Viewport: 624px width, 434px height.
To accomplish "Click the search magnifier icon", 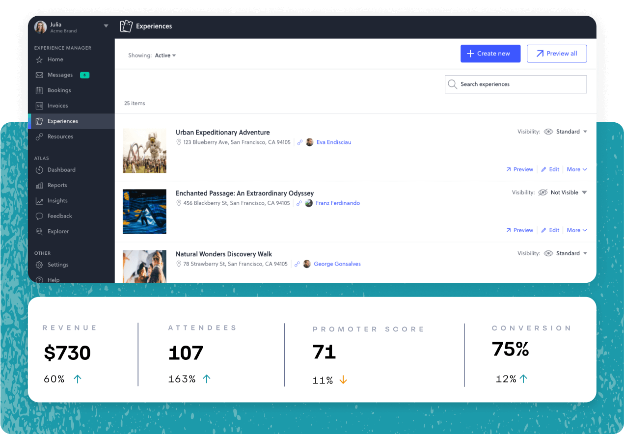I will click(452, 84).
